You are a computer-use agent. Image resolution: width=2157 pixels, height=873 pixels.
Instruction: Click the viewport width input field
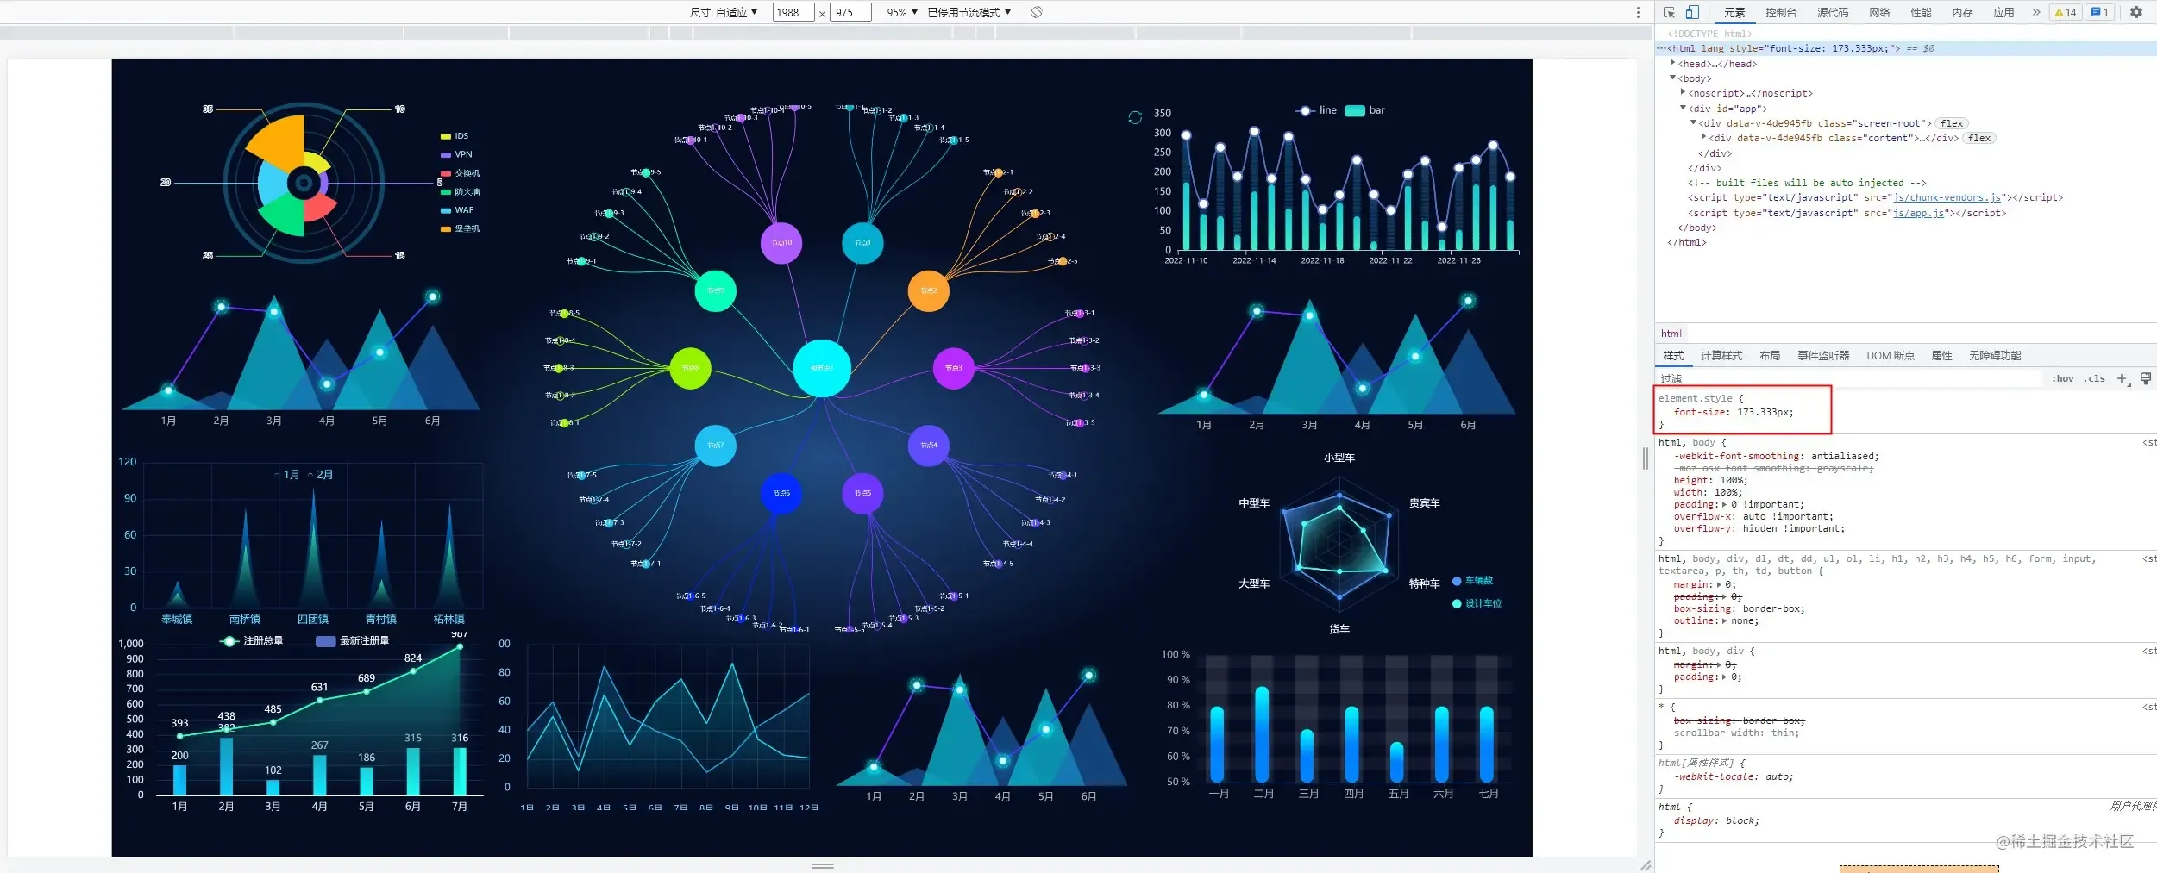[x=792, y=12]
